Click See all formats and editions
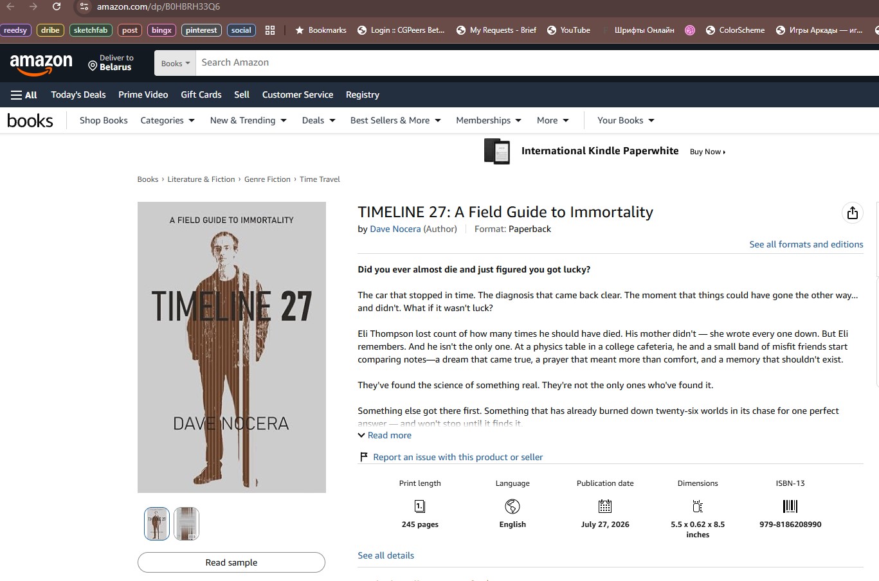 coord(806,244)
